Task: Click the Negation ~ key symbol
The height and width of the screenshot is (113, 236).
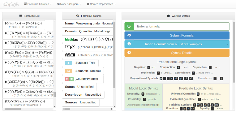Action: (x=149, y=67)
